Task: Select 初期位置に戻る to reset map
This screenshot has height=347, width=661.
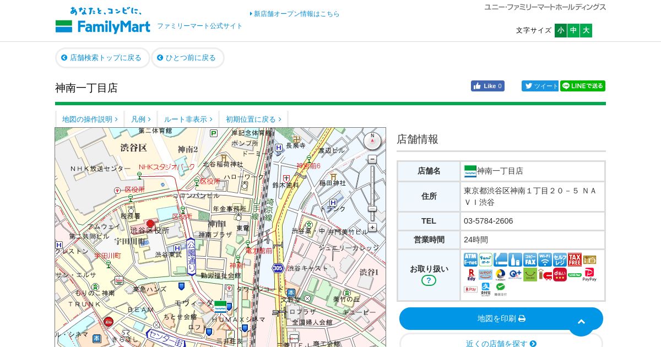Action: tap(253, 119)
